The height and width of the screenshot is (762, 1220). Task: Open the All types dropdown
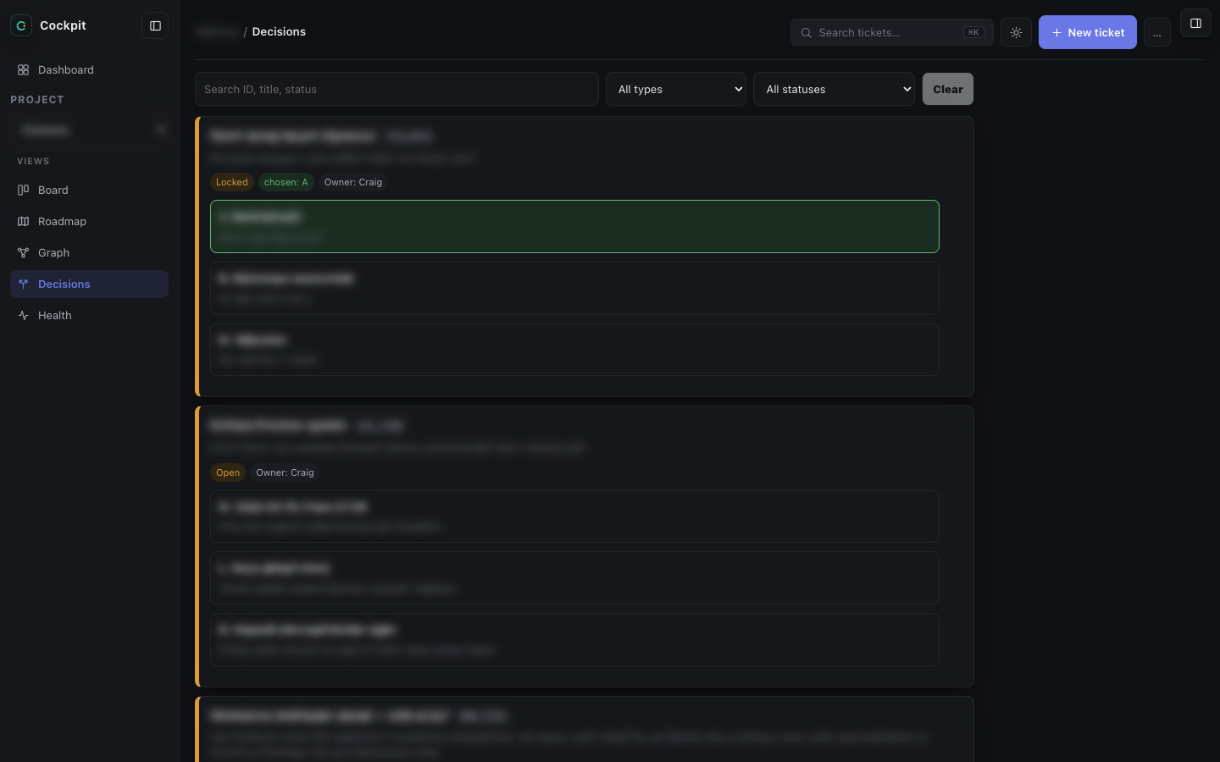[675, 89]
